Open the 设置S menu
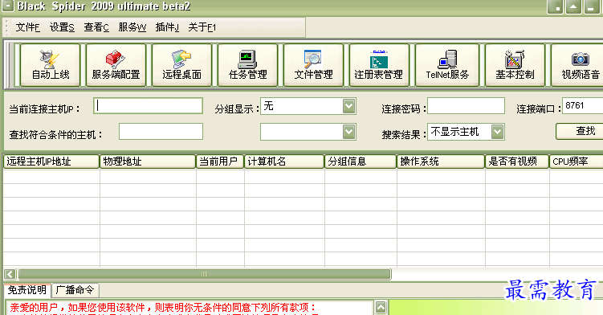Image resolution: width=603 pixels, height=315 pixels. click(62, 27)
